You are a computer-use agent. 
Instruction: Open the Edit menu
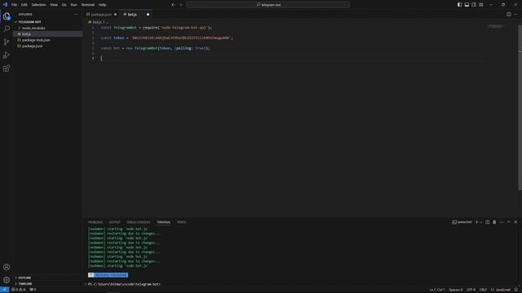click(24, 5)
